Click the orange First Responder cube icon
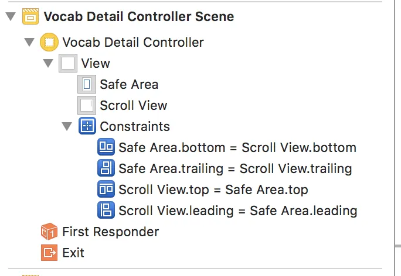 tap(49, 232)
